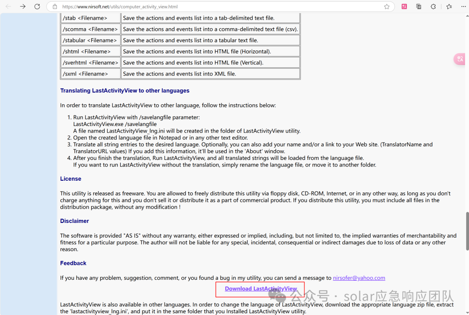
Task: Select the Disclaimer heading text
Action: tap(74, 221)
